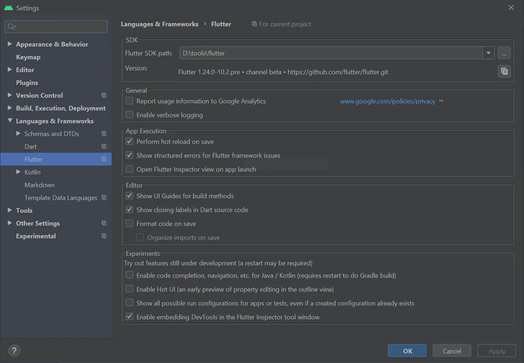Click Languages & Frameworks breadcrumb

[x=160, y=24]
